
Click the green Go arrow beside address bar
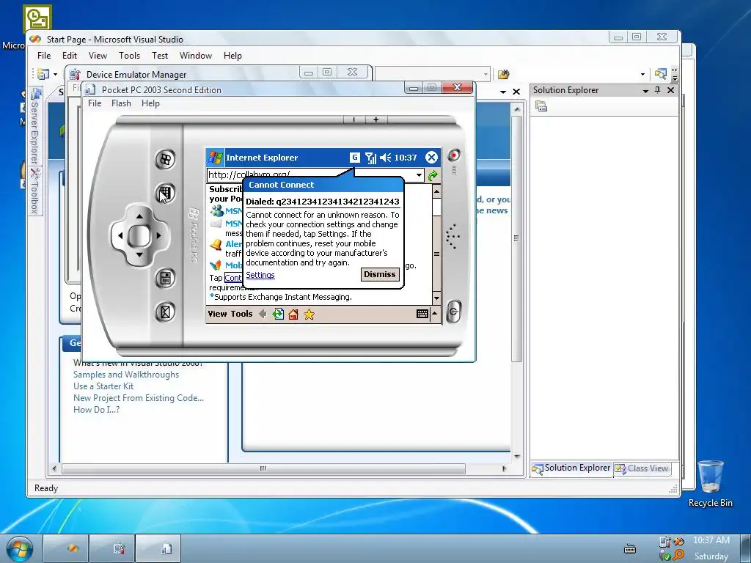click(433, 175)
